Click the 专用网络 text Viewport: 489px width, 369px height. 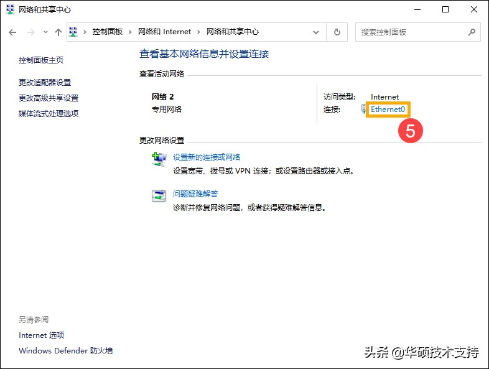[167, 110]
